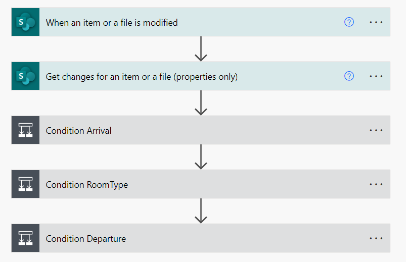Open ellipsis menu for Condition Arrival
406x262 pixels.
(376, 130)
